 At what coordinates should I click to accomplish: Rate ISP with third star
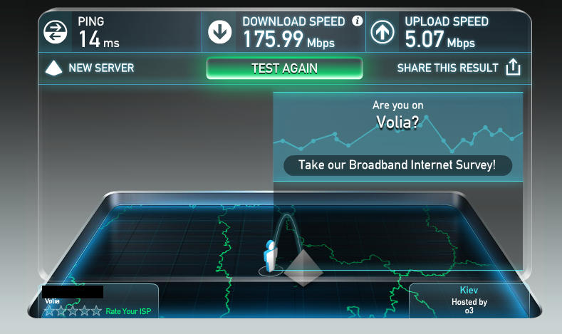[73, 310]
